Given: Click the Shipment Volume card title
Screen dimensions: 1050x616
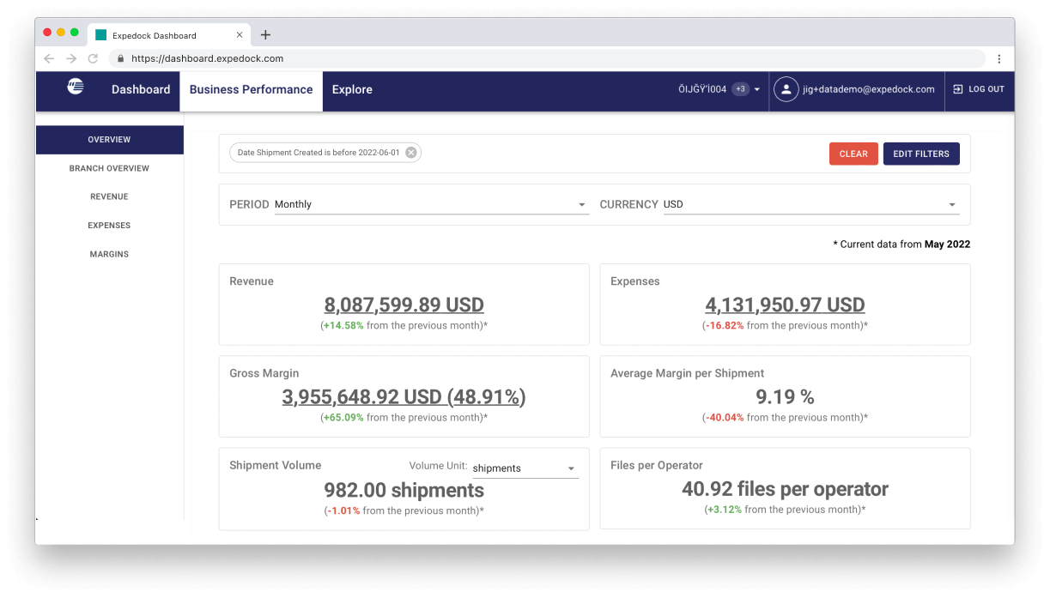Looking at the screenshot, I should pos(276,465).
